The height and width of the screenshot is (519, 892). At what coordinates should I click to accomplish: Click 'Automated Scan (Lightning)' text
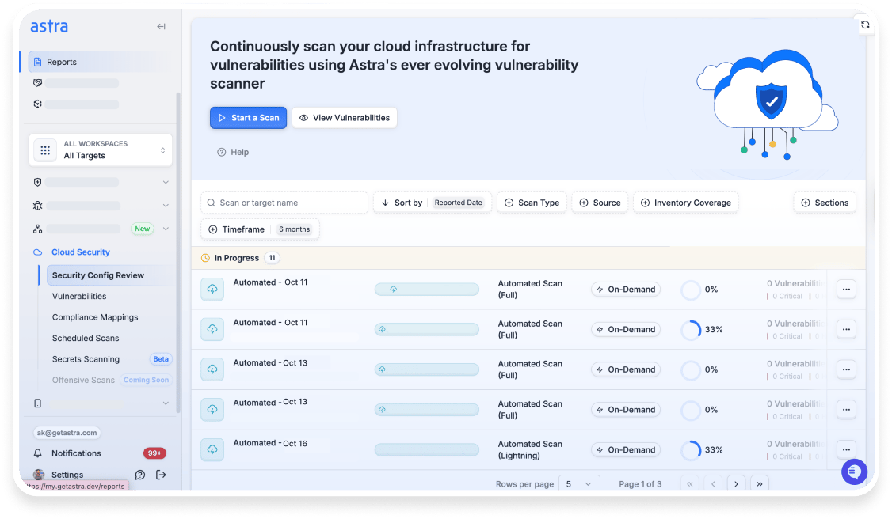pyautogui.click(x=530, y=449)
